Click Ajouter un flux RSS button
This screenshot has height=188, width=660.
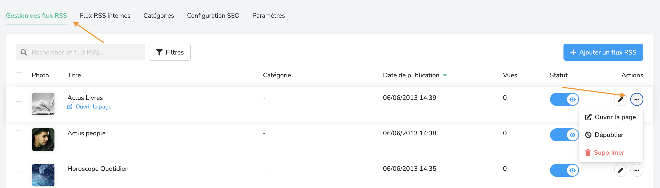click(x=603, y=52)
